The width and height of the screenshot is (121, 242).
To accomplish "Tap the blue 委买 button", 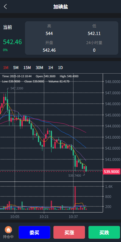I will 34,232.
